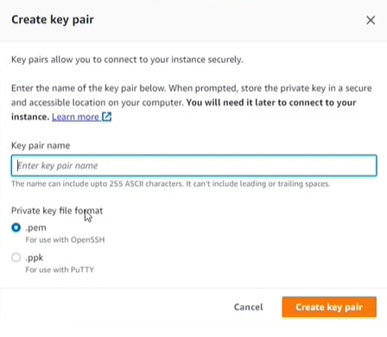Close the Create key pair dialog
387x337 pixels.
pyautogui.click(x=371, y=20)
